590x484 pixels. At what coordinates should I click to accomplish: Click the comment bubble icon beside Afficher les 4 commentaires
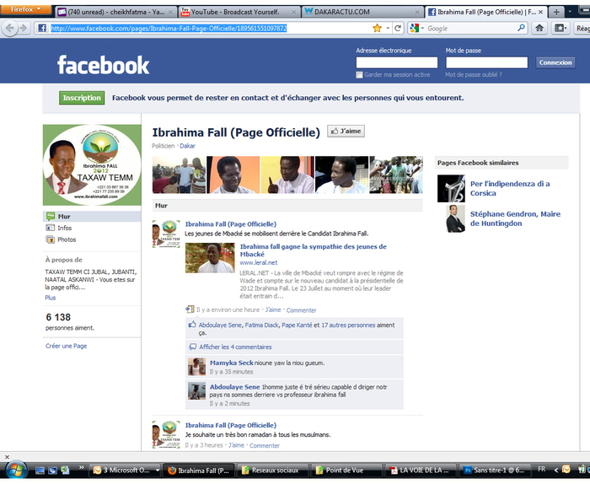pos(193,347)
